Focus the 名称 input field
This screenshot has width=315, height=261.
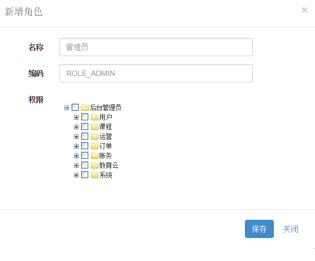click(156, 47)
